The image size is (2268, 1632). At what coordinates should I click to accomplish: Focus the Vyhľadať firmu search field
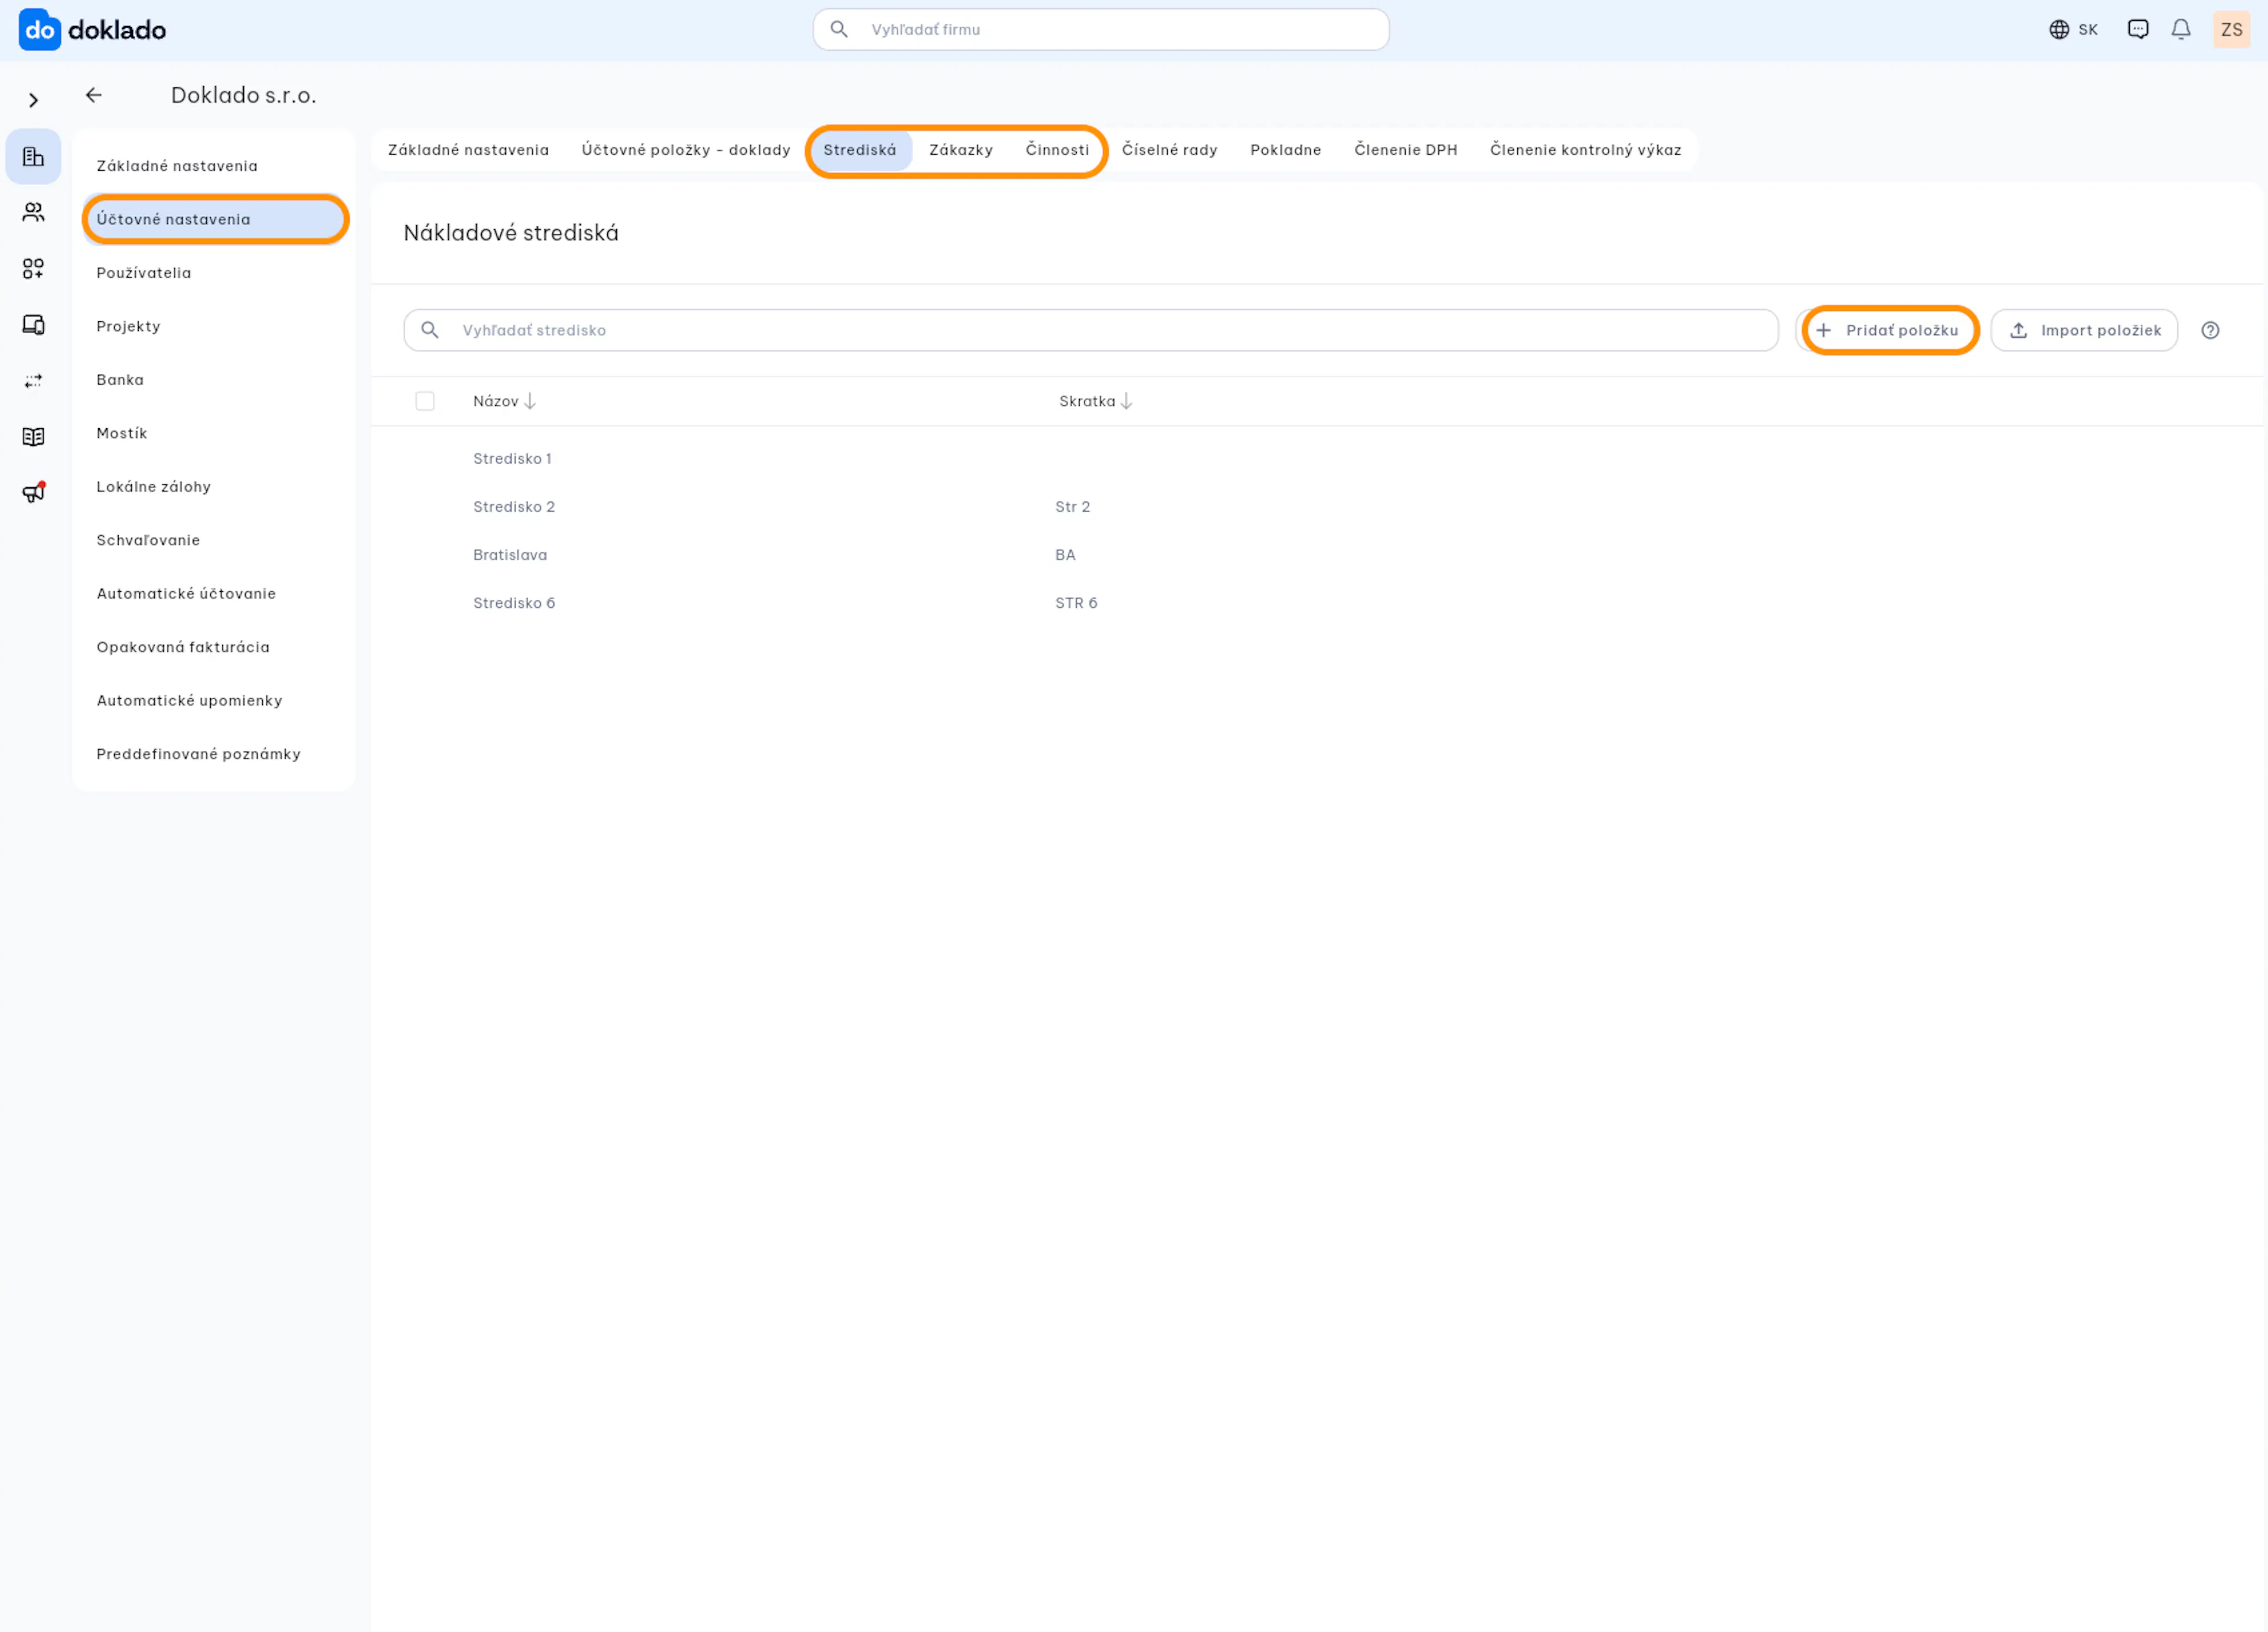[1101, 30]
